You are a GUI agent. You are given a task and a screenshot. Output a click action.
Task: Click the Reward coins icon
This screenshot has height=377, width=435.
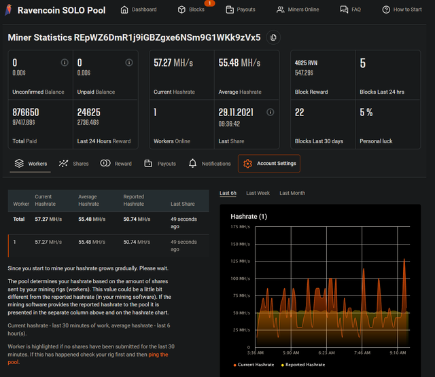pyautogui.click(x=105, y=163)
